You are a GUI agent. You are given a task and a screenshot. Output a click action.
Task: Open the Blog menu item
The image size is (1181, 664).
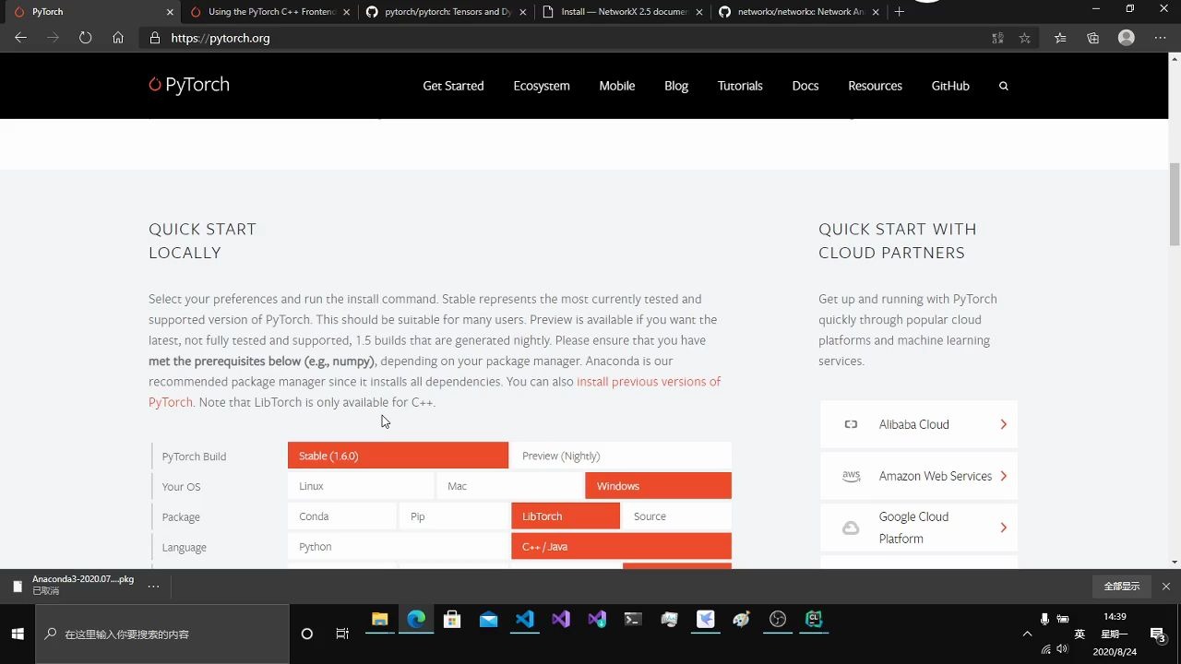pyautogui.click(x=676, y=86)
